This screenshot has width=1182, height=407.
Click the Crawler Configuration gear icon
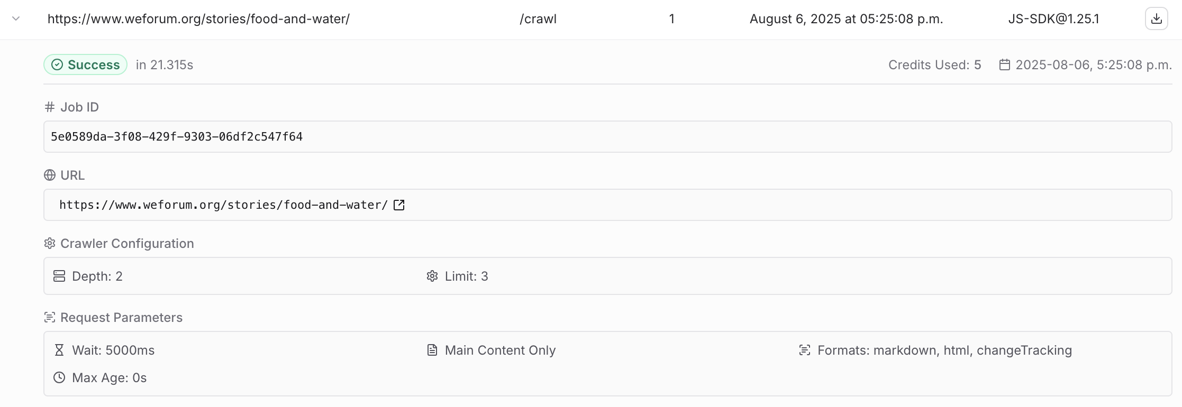(x=50, y=244)
